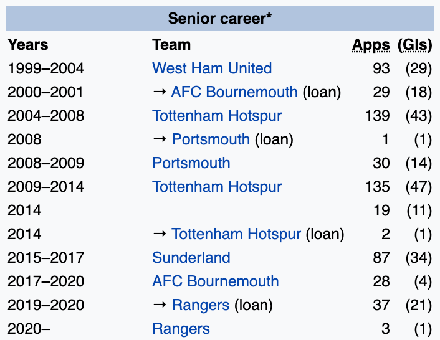Viewport: 440px width, 340px height.
Task: Click the 2015–2017 years cell
Action: point(45,258)
